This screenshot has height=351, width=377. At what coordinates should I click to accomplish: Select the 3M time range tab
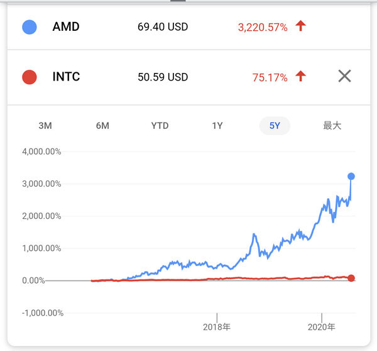click(x=45, y=126)
